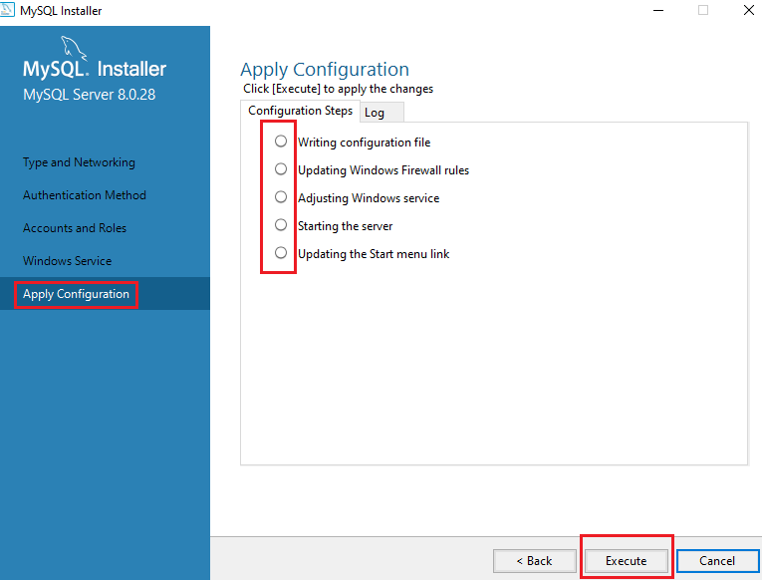
Task: Open the Windows Service step
Action: click(68, 261)
